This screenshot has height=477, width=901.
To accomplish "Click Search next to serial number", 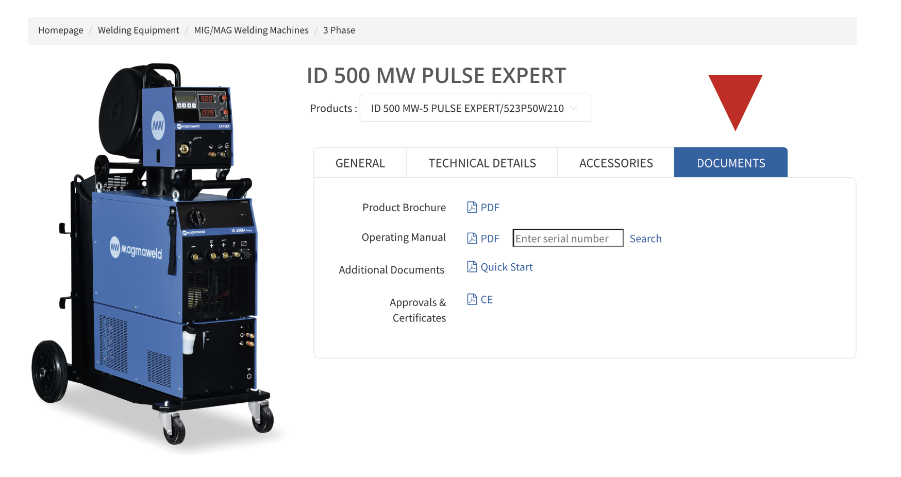I will pos(645,238).
